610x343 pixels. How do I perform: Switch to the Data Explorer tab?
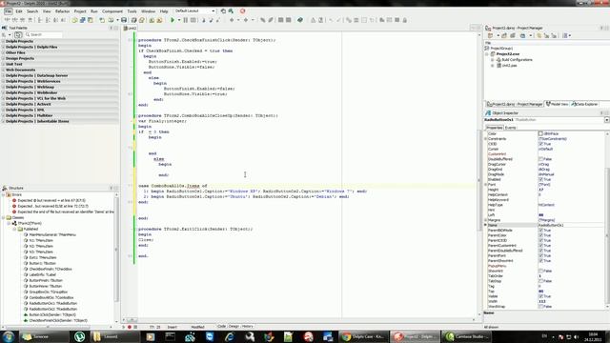coord(584,104)
